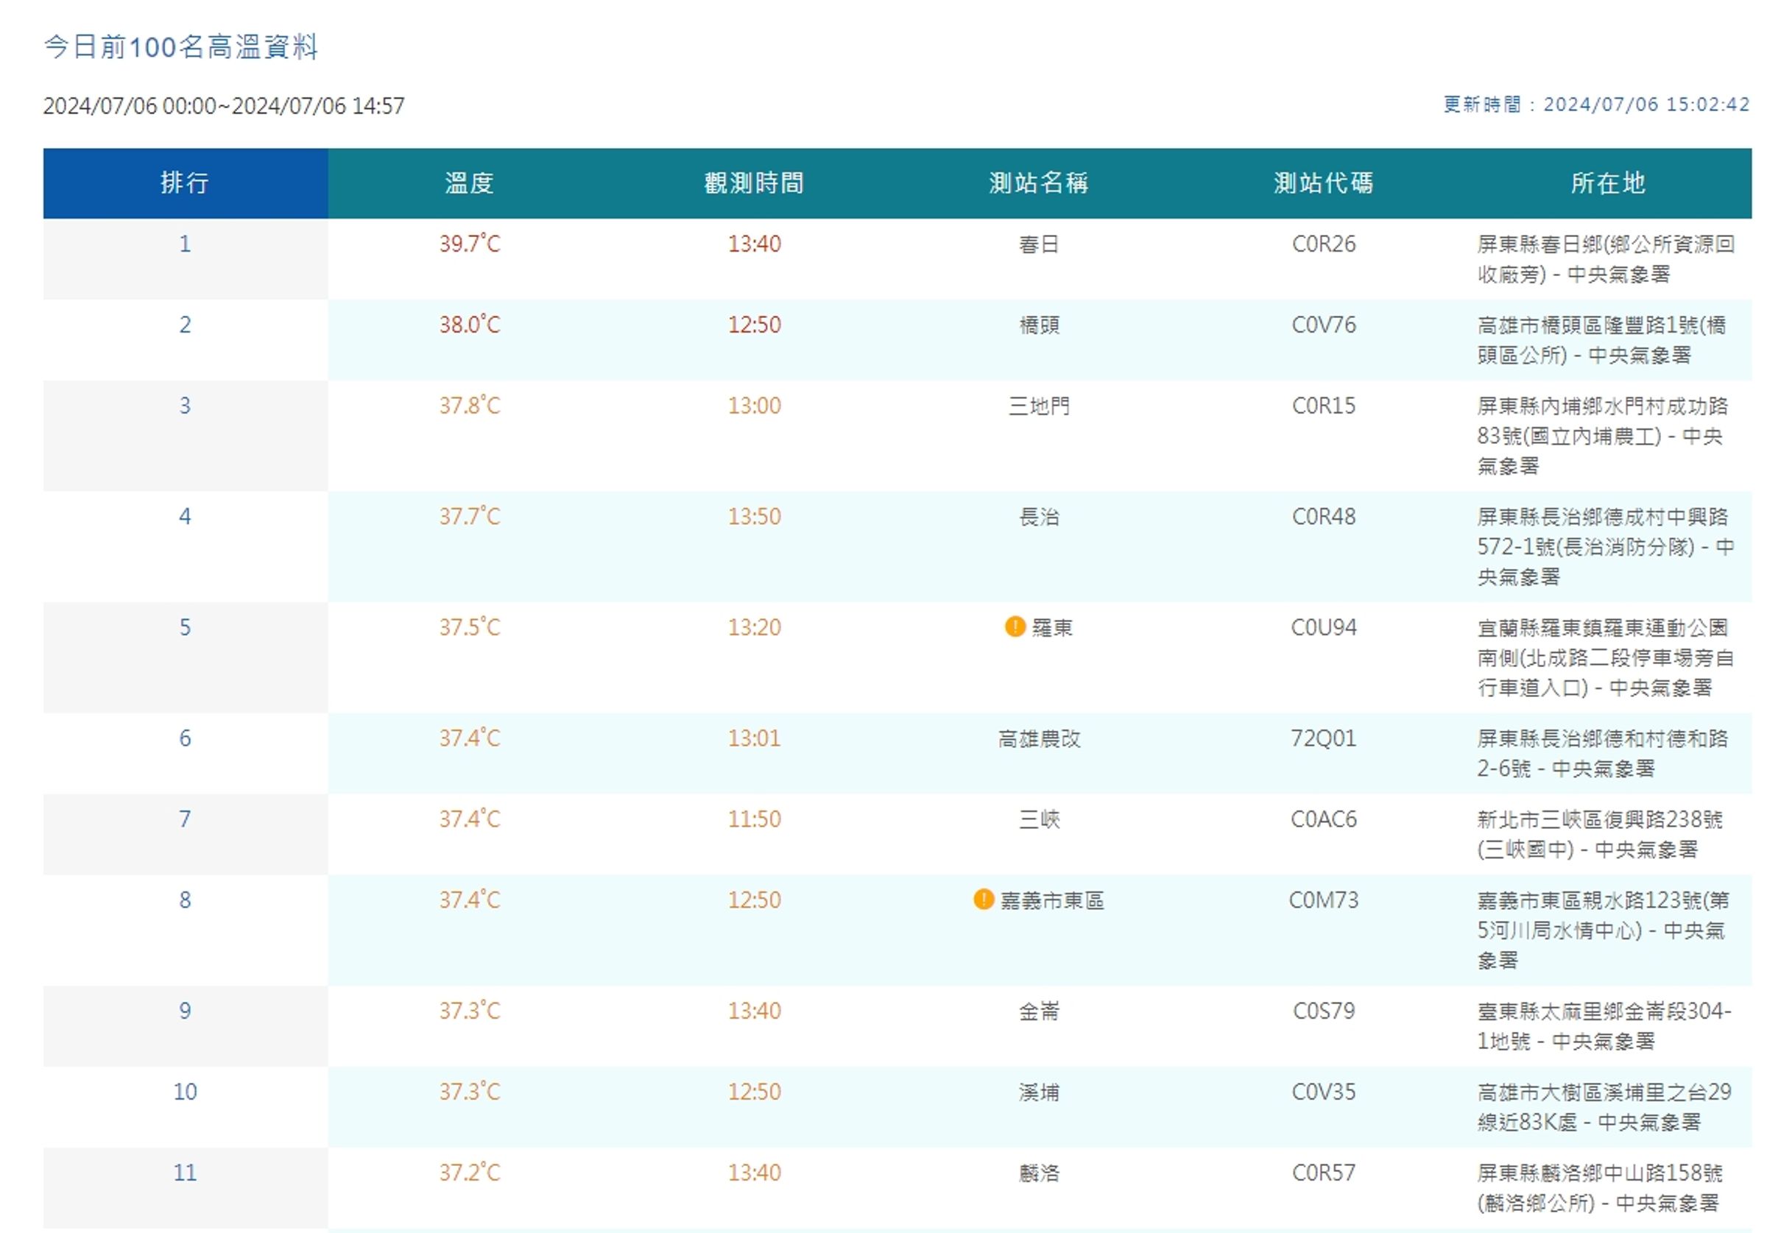Click station name 長治
This screenshot has height=1233, width=1767.
point(1039,517)
